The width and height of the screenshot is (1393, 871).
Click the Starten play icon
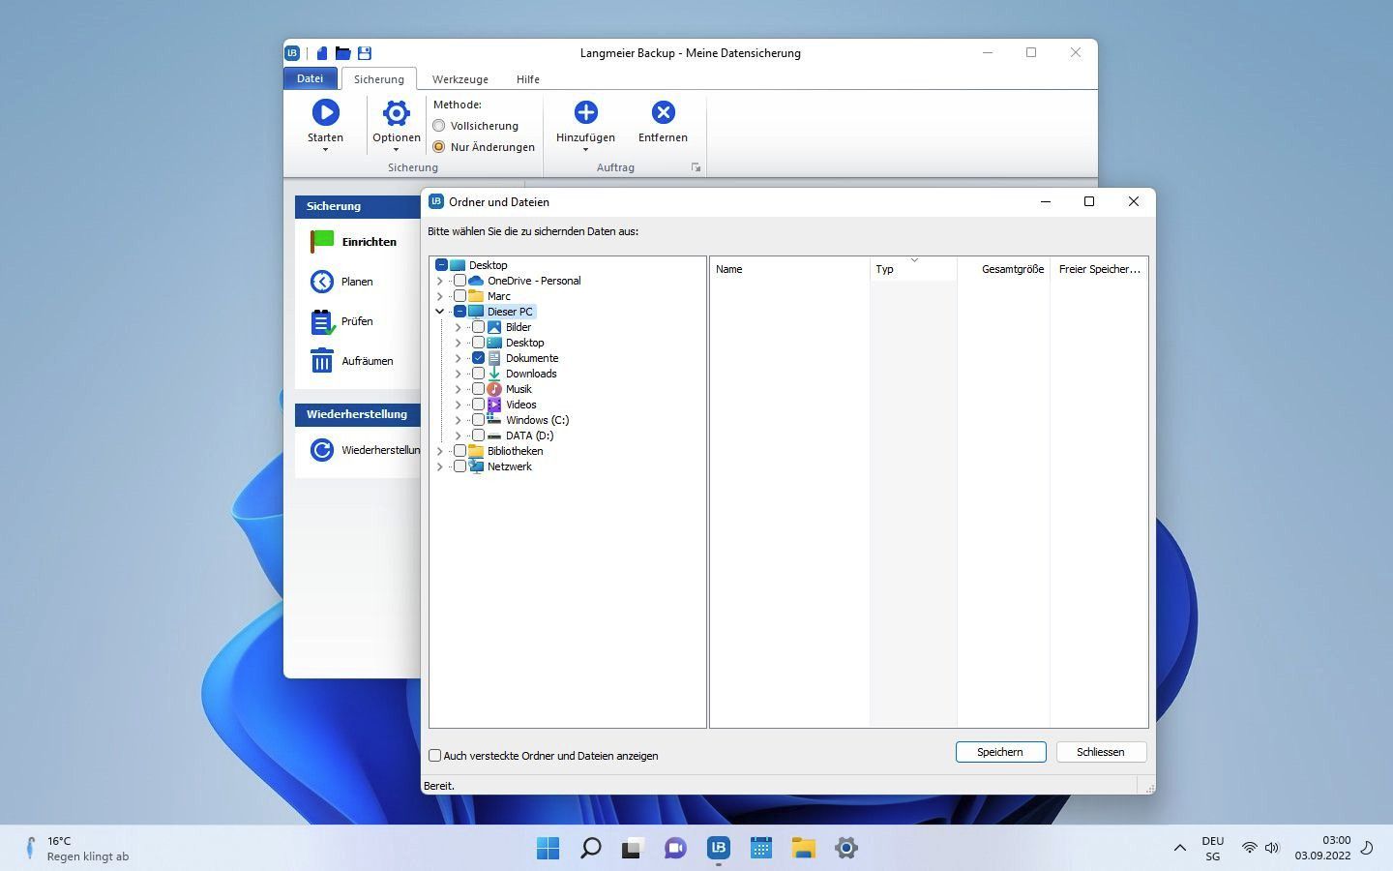(x=325, y=113)
